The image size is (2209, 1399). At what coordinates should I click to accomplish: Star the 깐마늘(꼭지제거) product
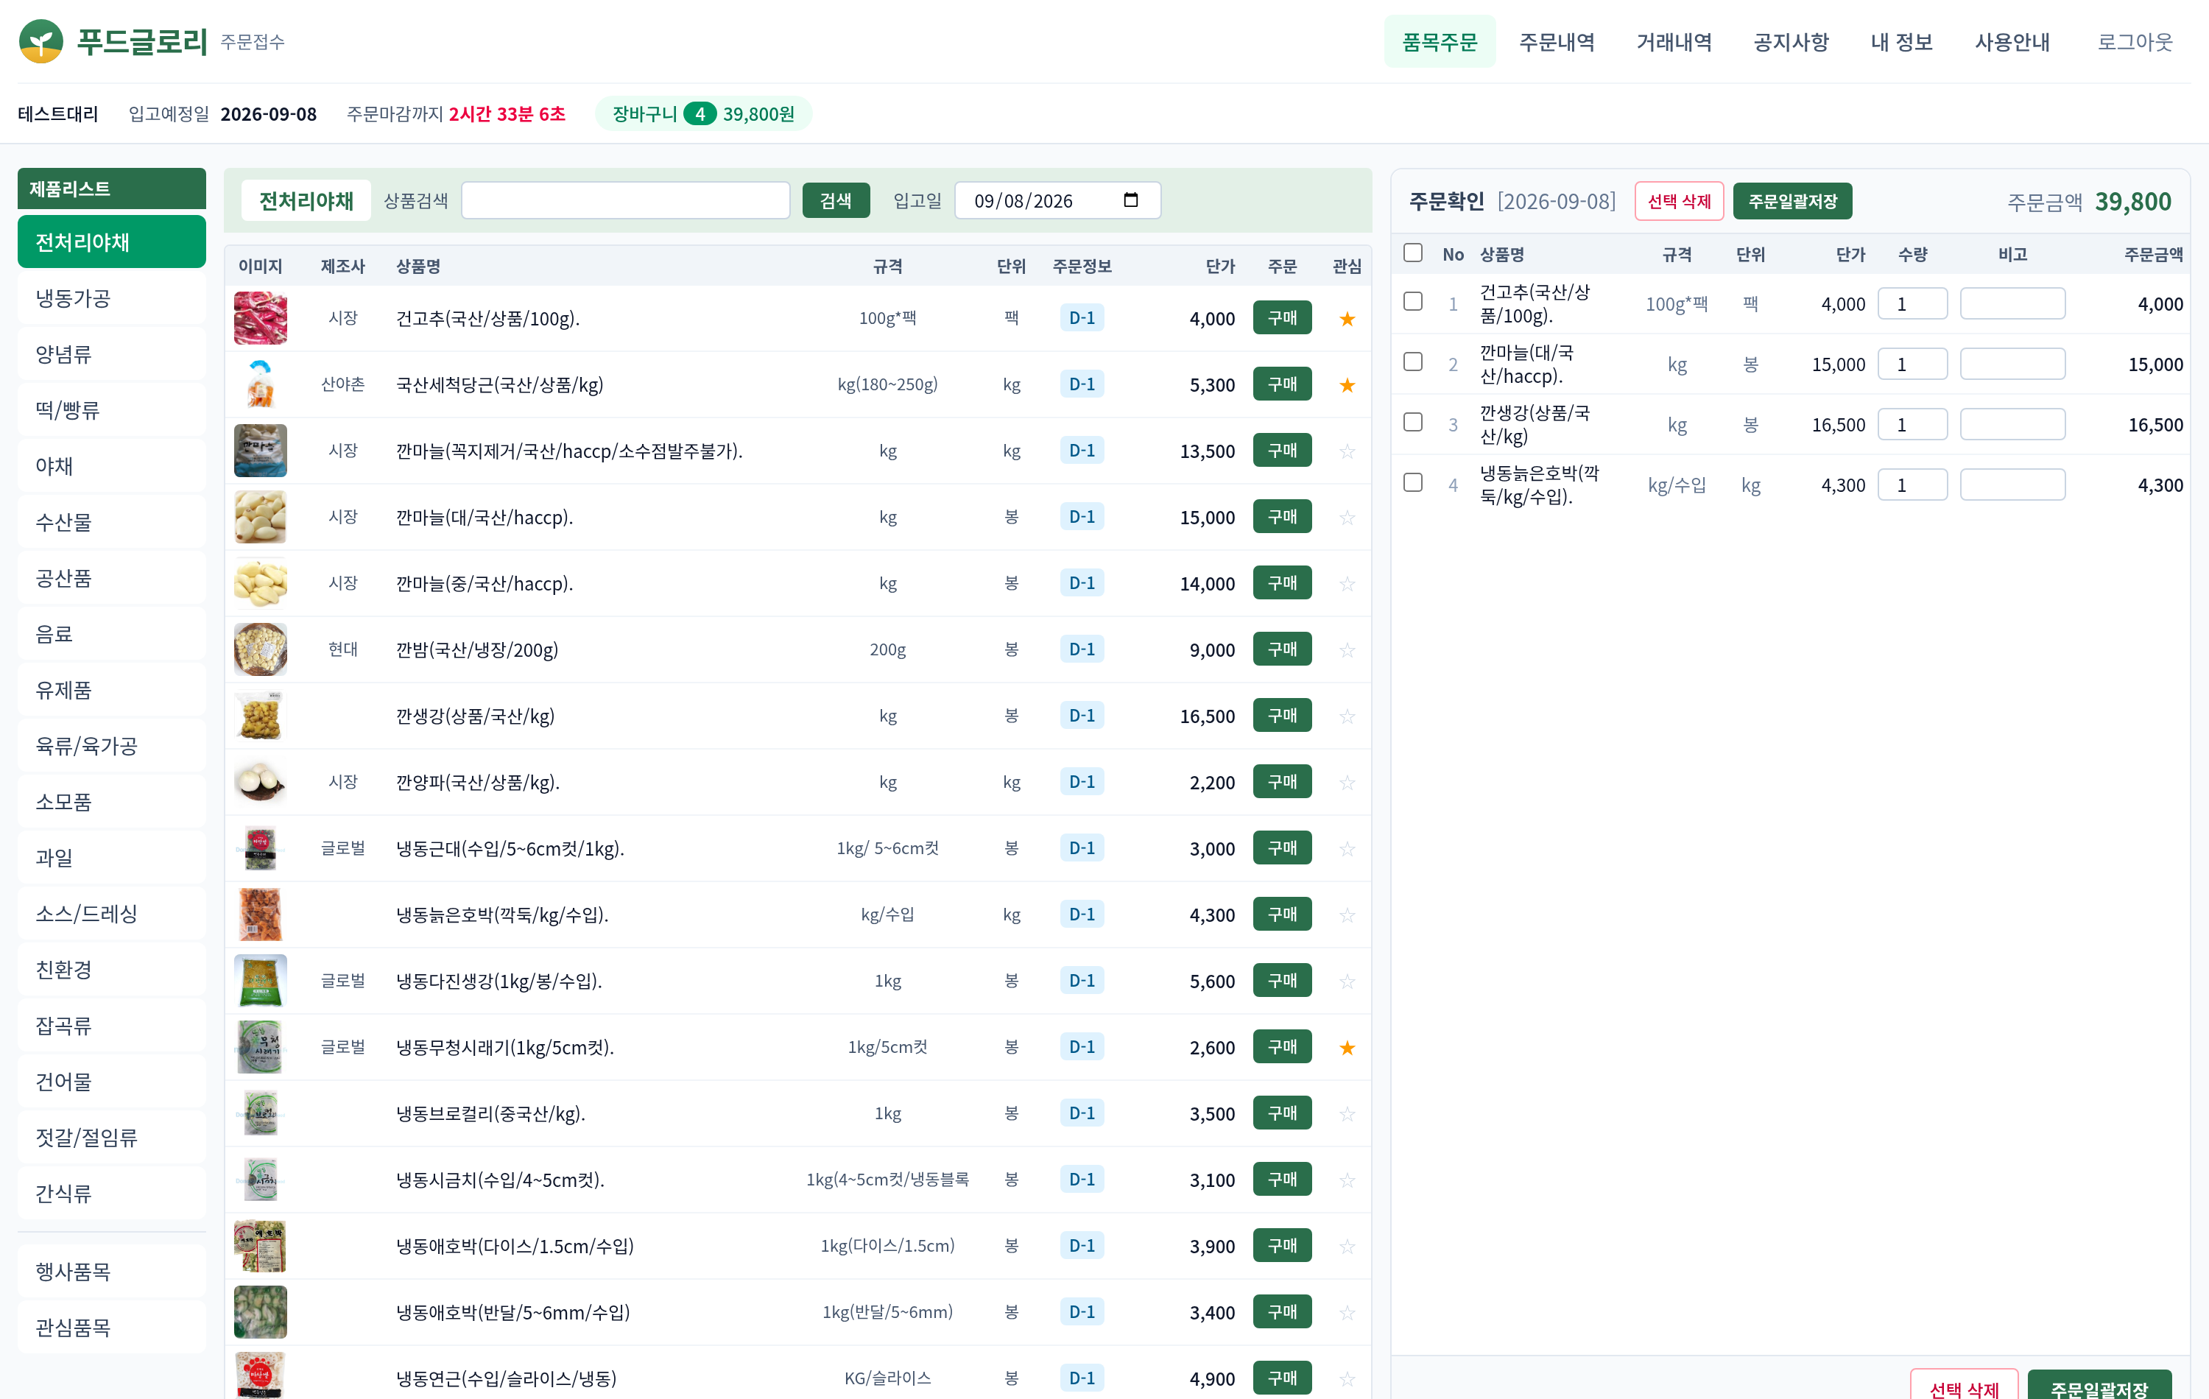click(1347, 451)
